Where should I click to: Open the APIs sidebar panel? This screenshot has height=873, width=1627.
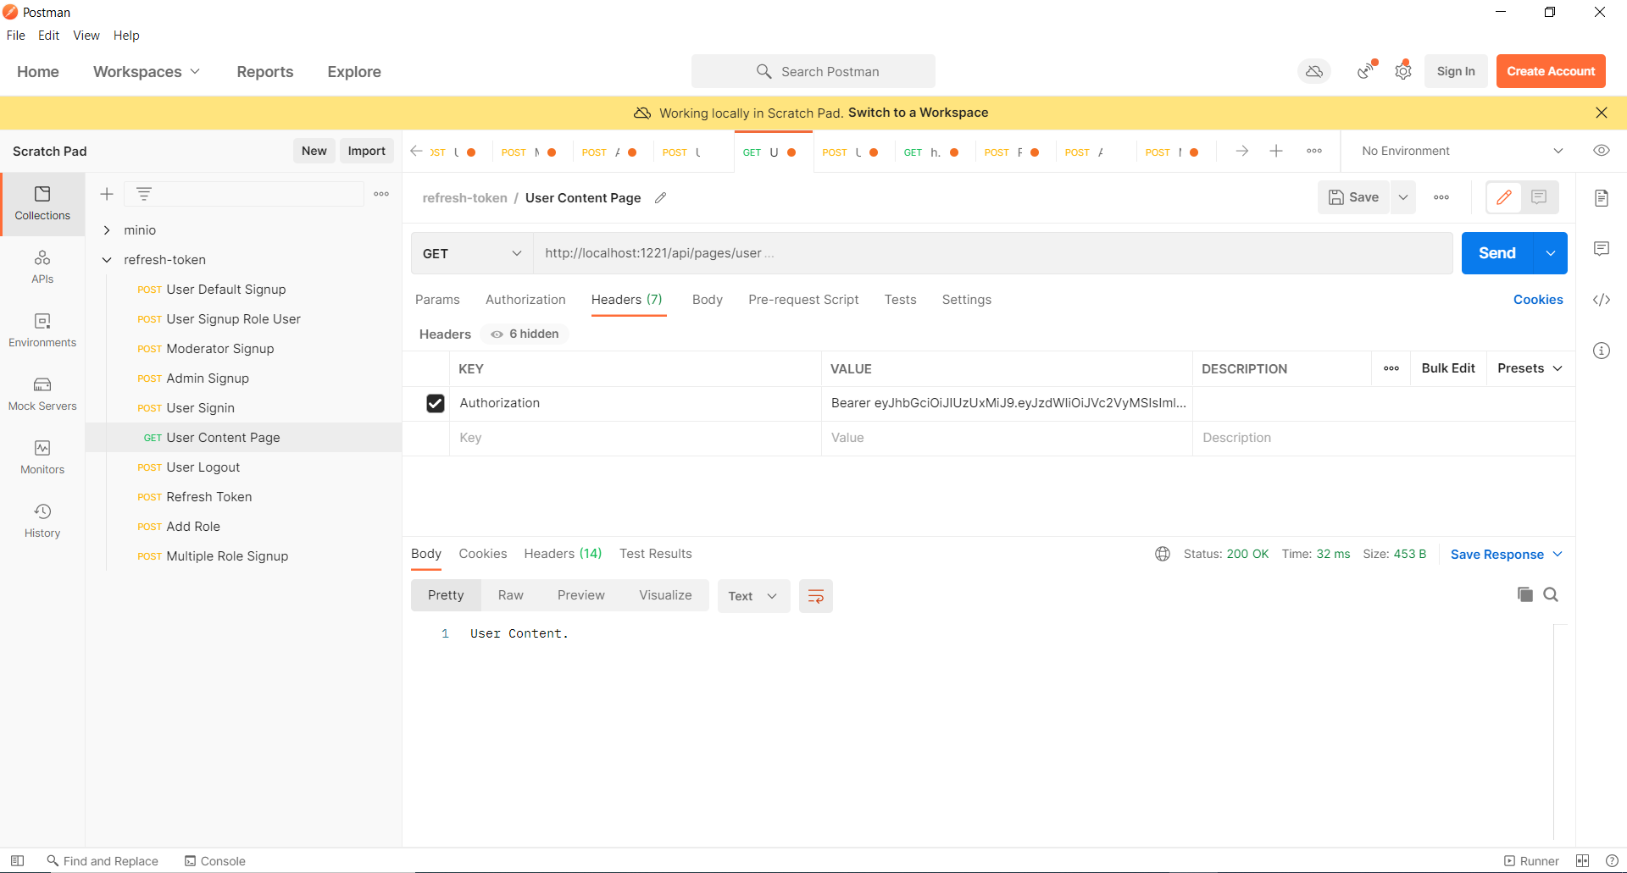[x=42, y=268]
